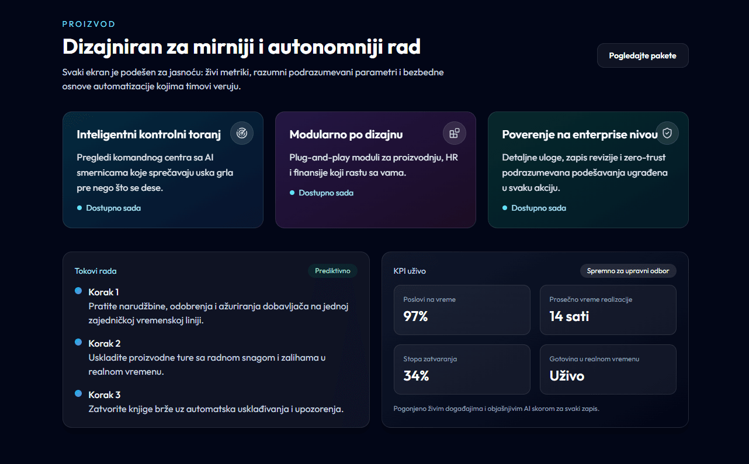Click the status dot next to 'Dostupno sada' under Inteligentni kontrolni toranj
Image resolution: width=749 pixels, height=464 pixels.
pyautogui.click(x=79, y=207)
